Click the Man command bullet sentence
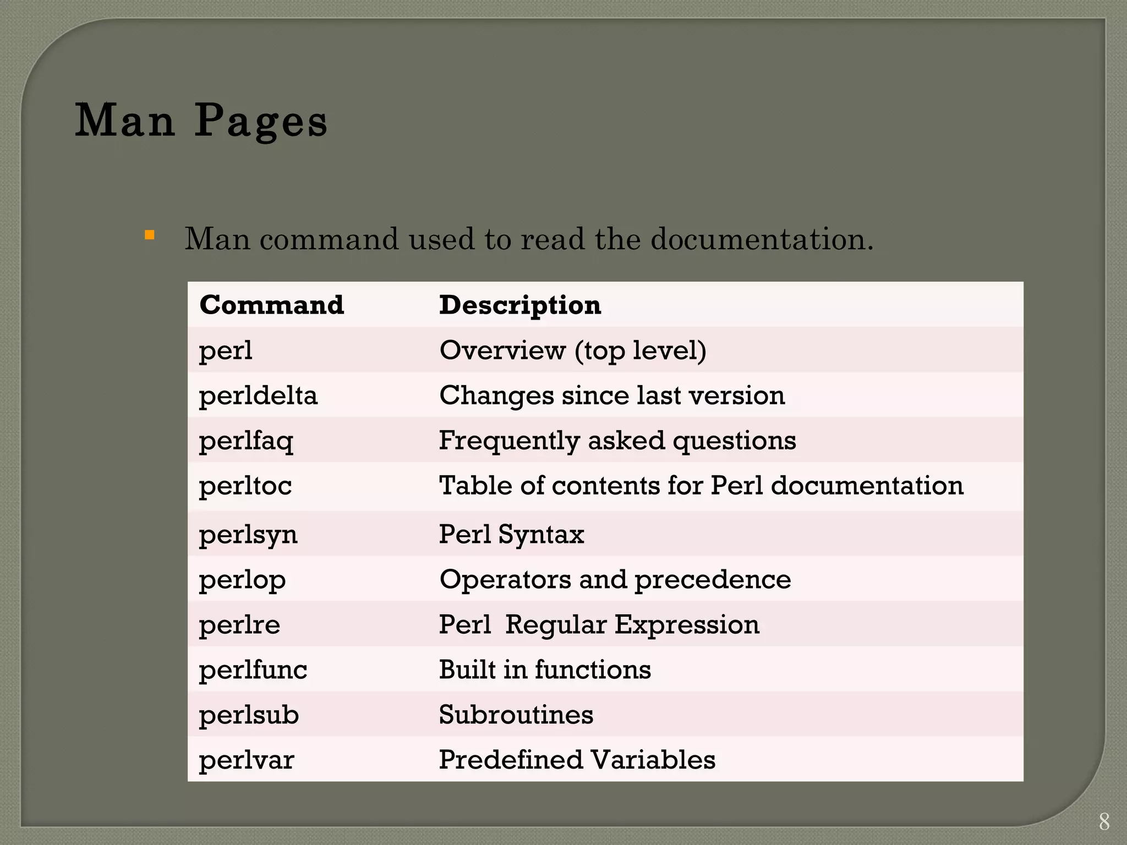 pyautogui.click(x=528, y=239)
